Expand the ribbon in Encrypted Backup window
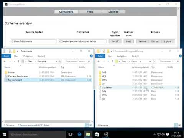Screen dimensions: 184x138 point(176,56)
